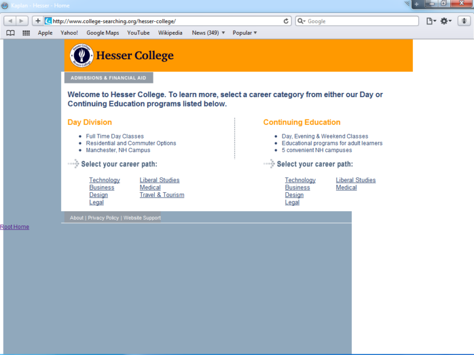
Task: Expand the News (349) bookmark folder
Action: 209,33
